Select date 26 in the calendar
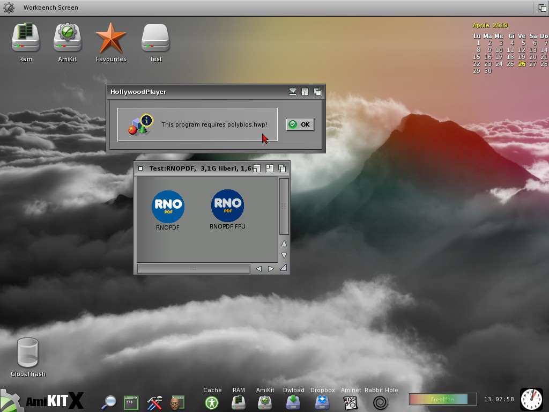This screenshot has width=549, height=412. coord(522,64)
